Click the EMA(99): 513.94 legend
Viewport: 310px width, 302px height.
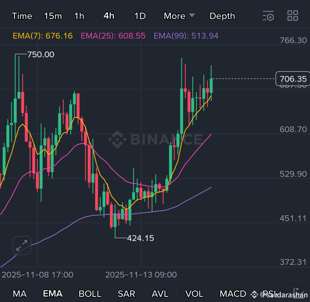[x=186, y=36]
